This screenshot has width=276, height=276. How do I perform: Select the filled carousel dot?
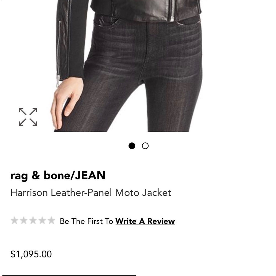point(132,146)
